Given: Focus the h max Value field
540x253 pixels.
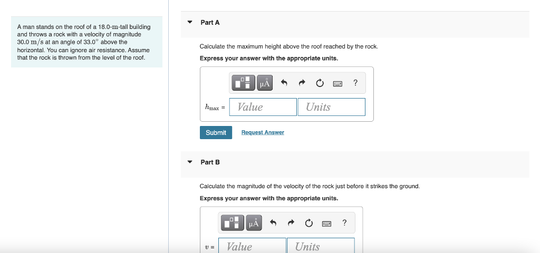Looking at the screenshot, I should (x=263, y=107).
